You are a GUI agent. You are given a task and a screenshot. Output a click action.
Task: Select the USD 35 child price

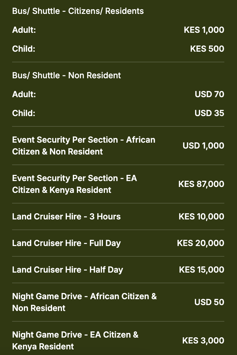[x=209, y=113]
